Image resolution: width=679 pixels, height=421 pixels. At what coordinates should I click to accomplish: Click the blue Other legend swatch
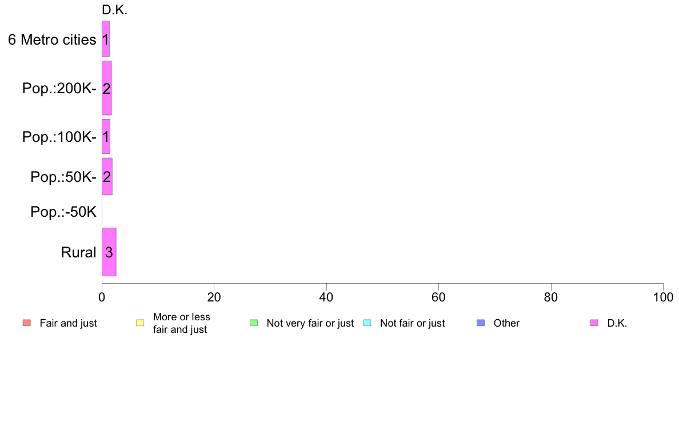481,323
